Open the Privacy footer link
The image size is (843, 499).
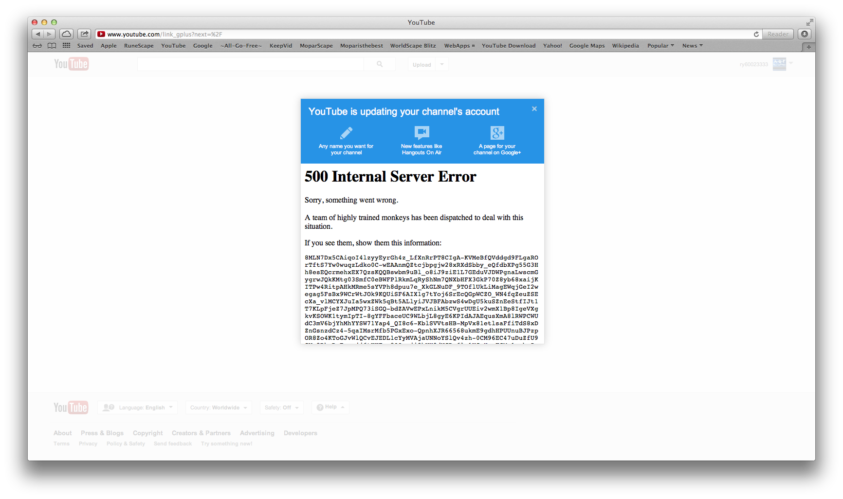(x=88, y=444)
